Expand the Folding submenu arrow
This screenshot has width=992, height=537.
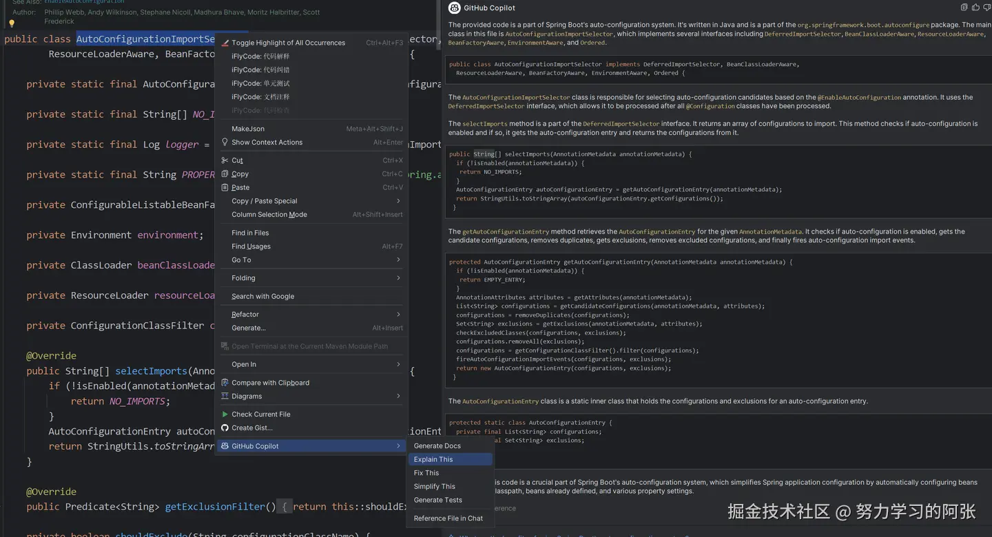(398, 278)
